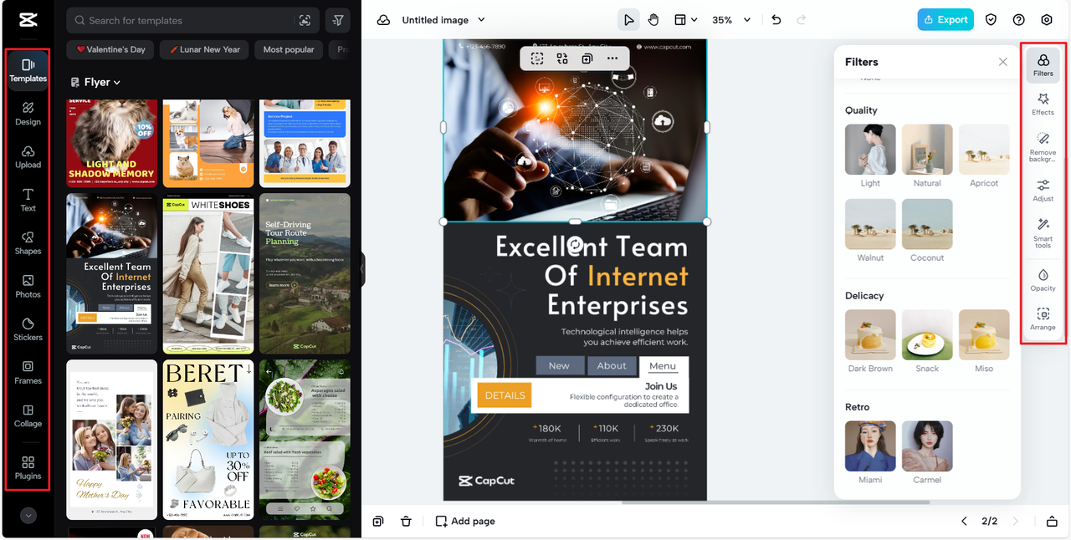Expand the Flyer category dropdown
Image resolution: width=1071 pixels, height=540 pixels.
tap(95, 82)
